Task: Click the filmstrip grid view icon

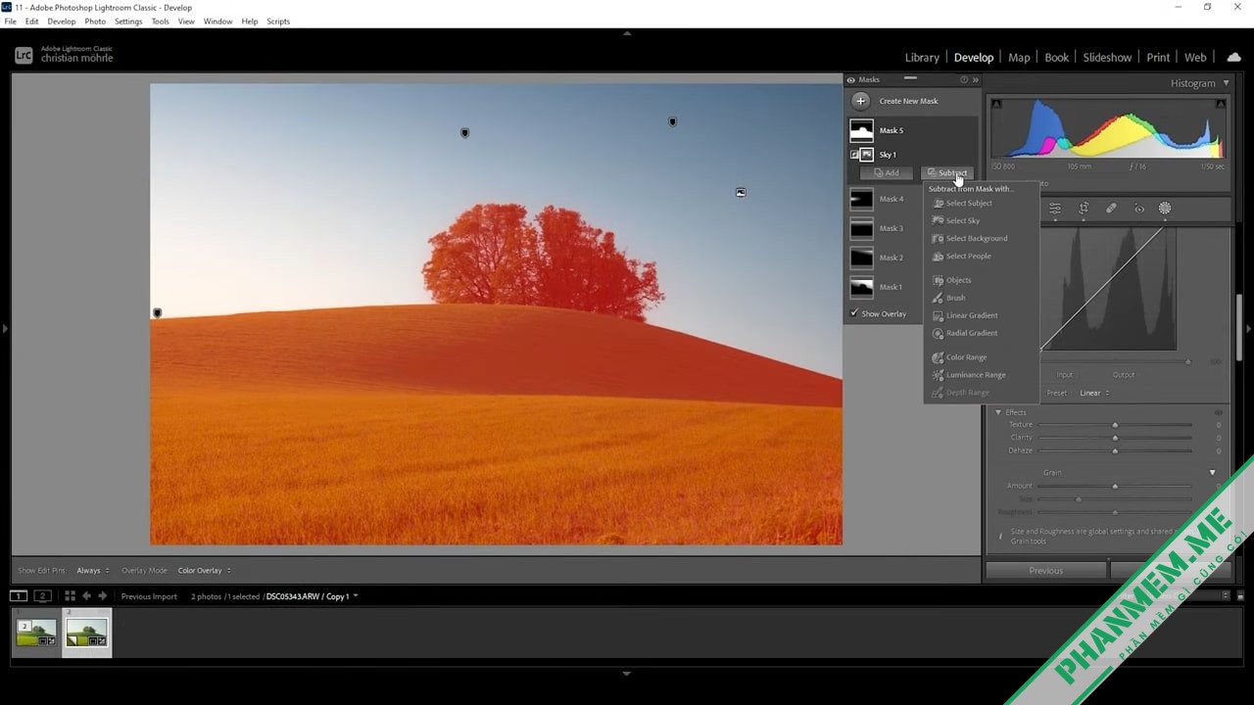Action: 70,596
